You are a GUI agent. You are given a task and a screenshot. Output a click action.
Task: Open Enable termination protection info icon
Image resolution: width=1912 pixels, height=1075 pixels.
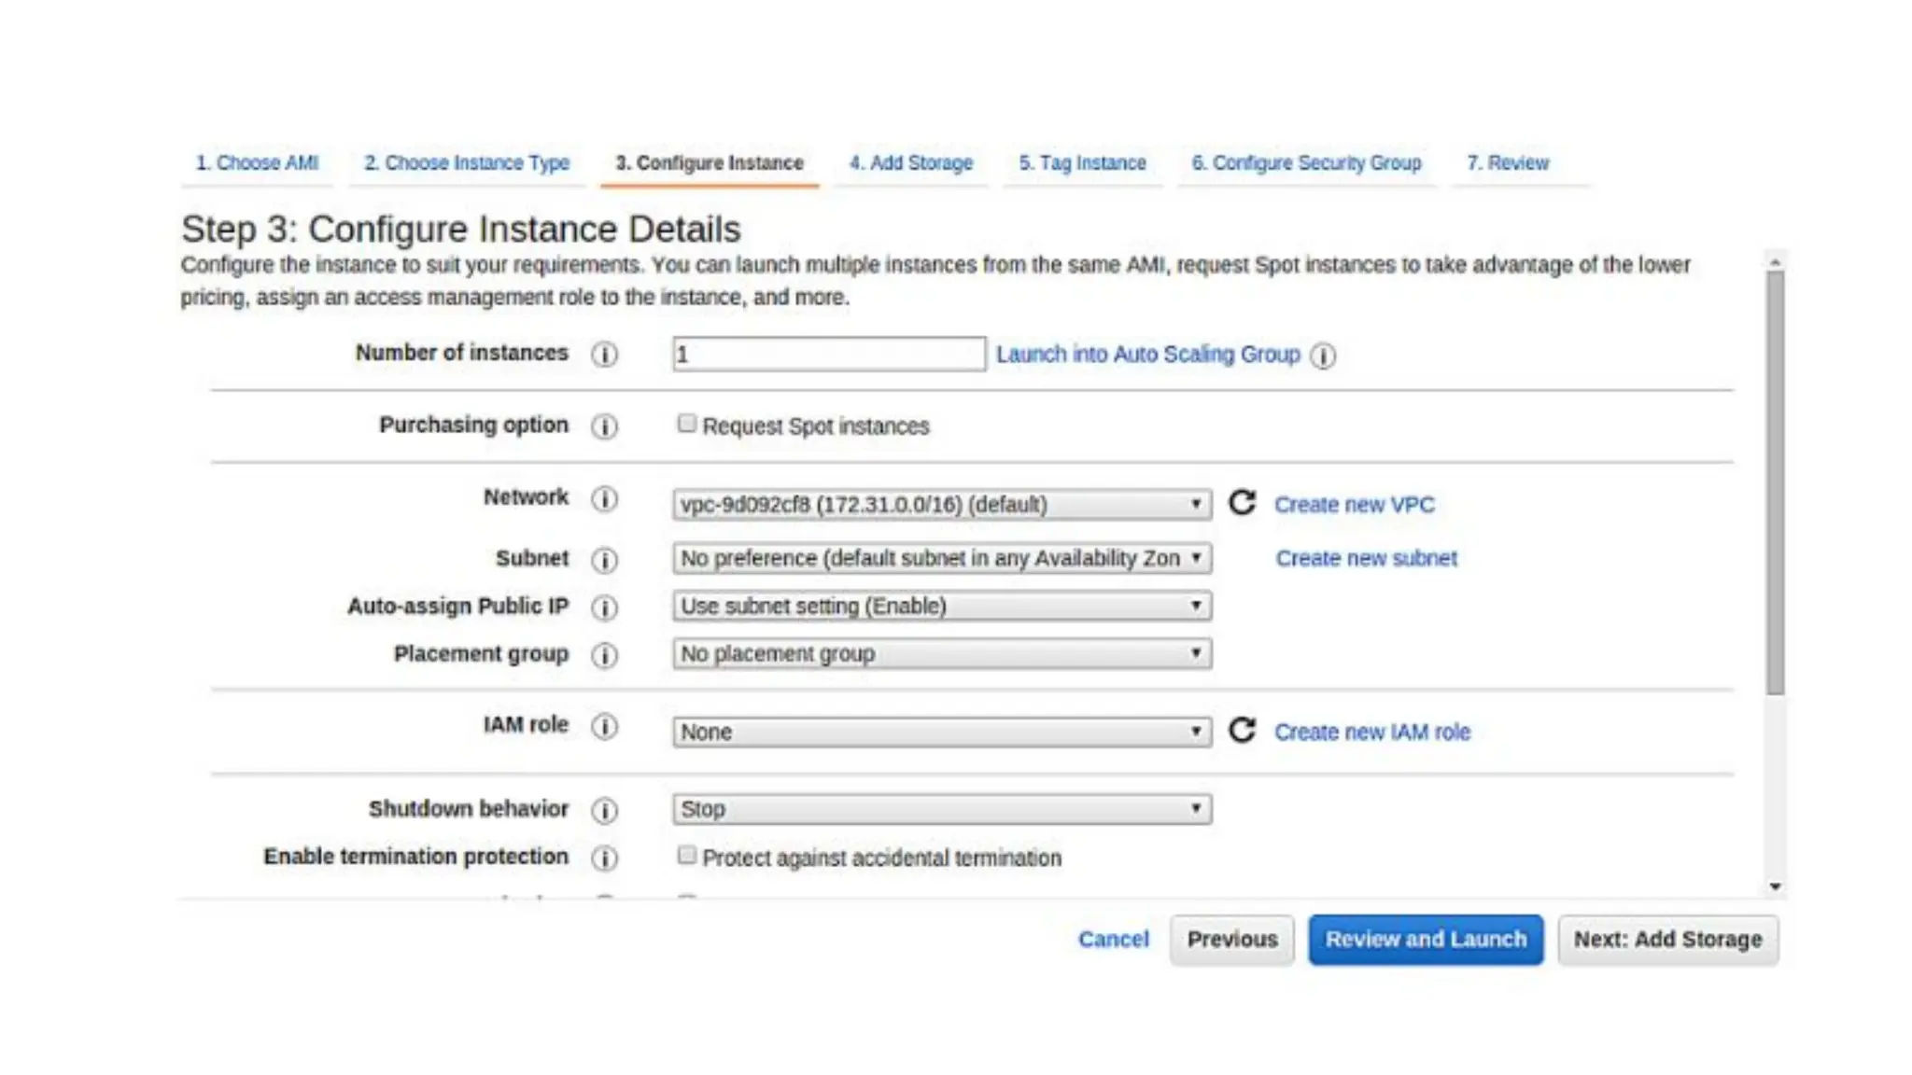tap(604, 858)
